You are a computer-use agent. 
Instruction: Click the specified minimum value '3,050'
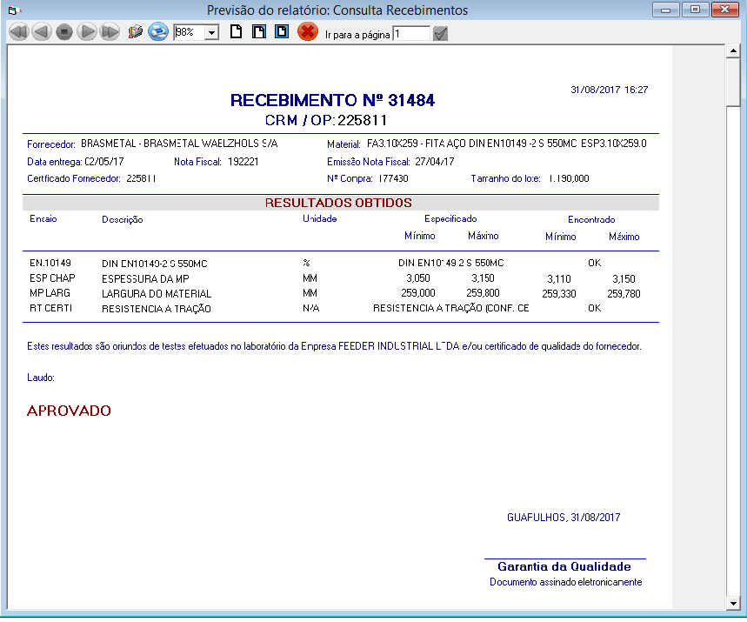[x=418, y=278]
